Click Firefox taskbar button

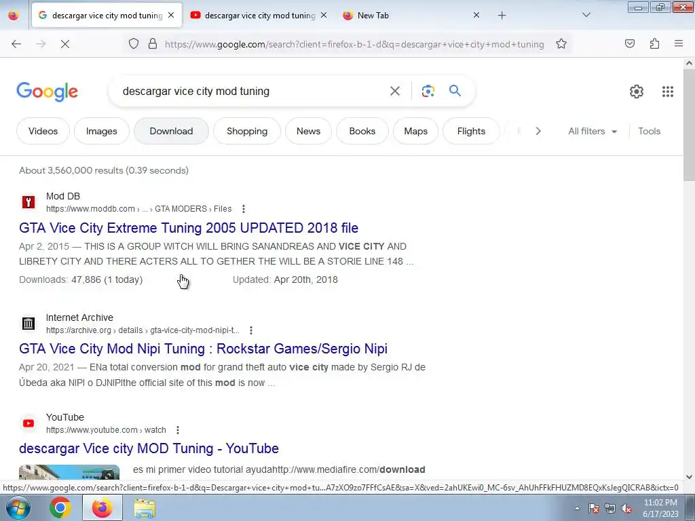click(x=102, y=507)
